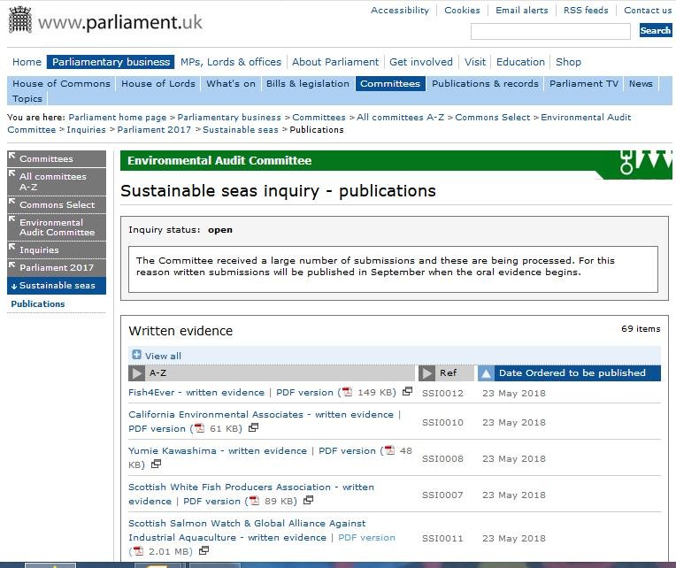Screen dimensions: 676x568
Task: Switch to House of Lords tab
Action: click(x=158, y=83)
